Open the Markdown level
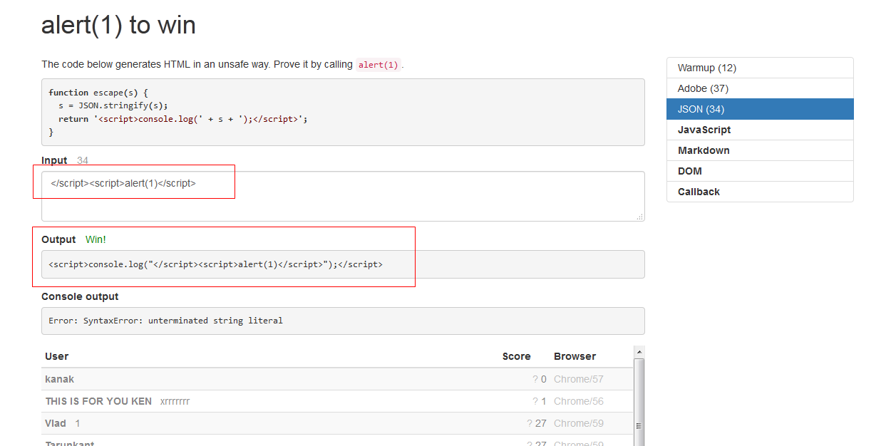 (x=760, y=150)
